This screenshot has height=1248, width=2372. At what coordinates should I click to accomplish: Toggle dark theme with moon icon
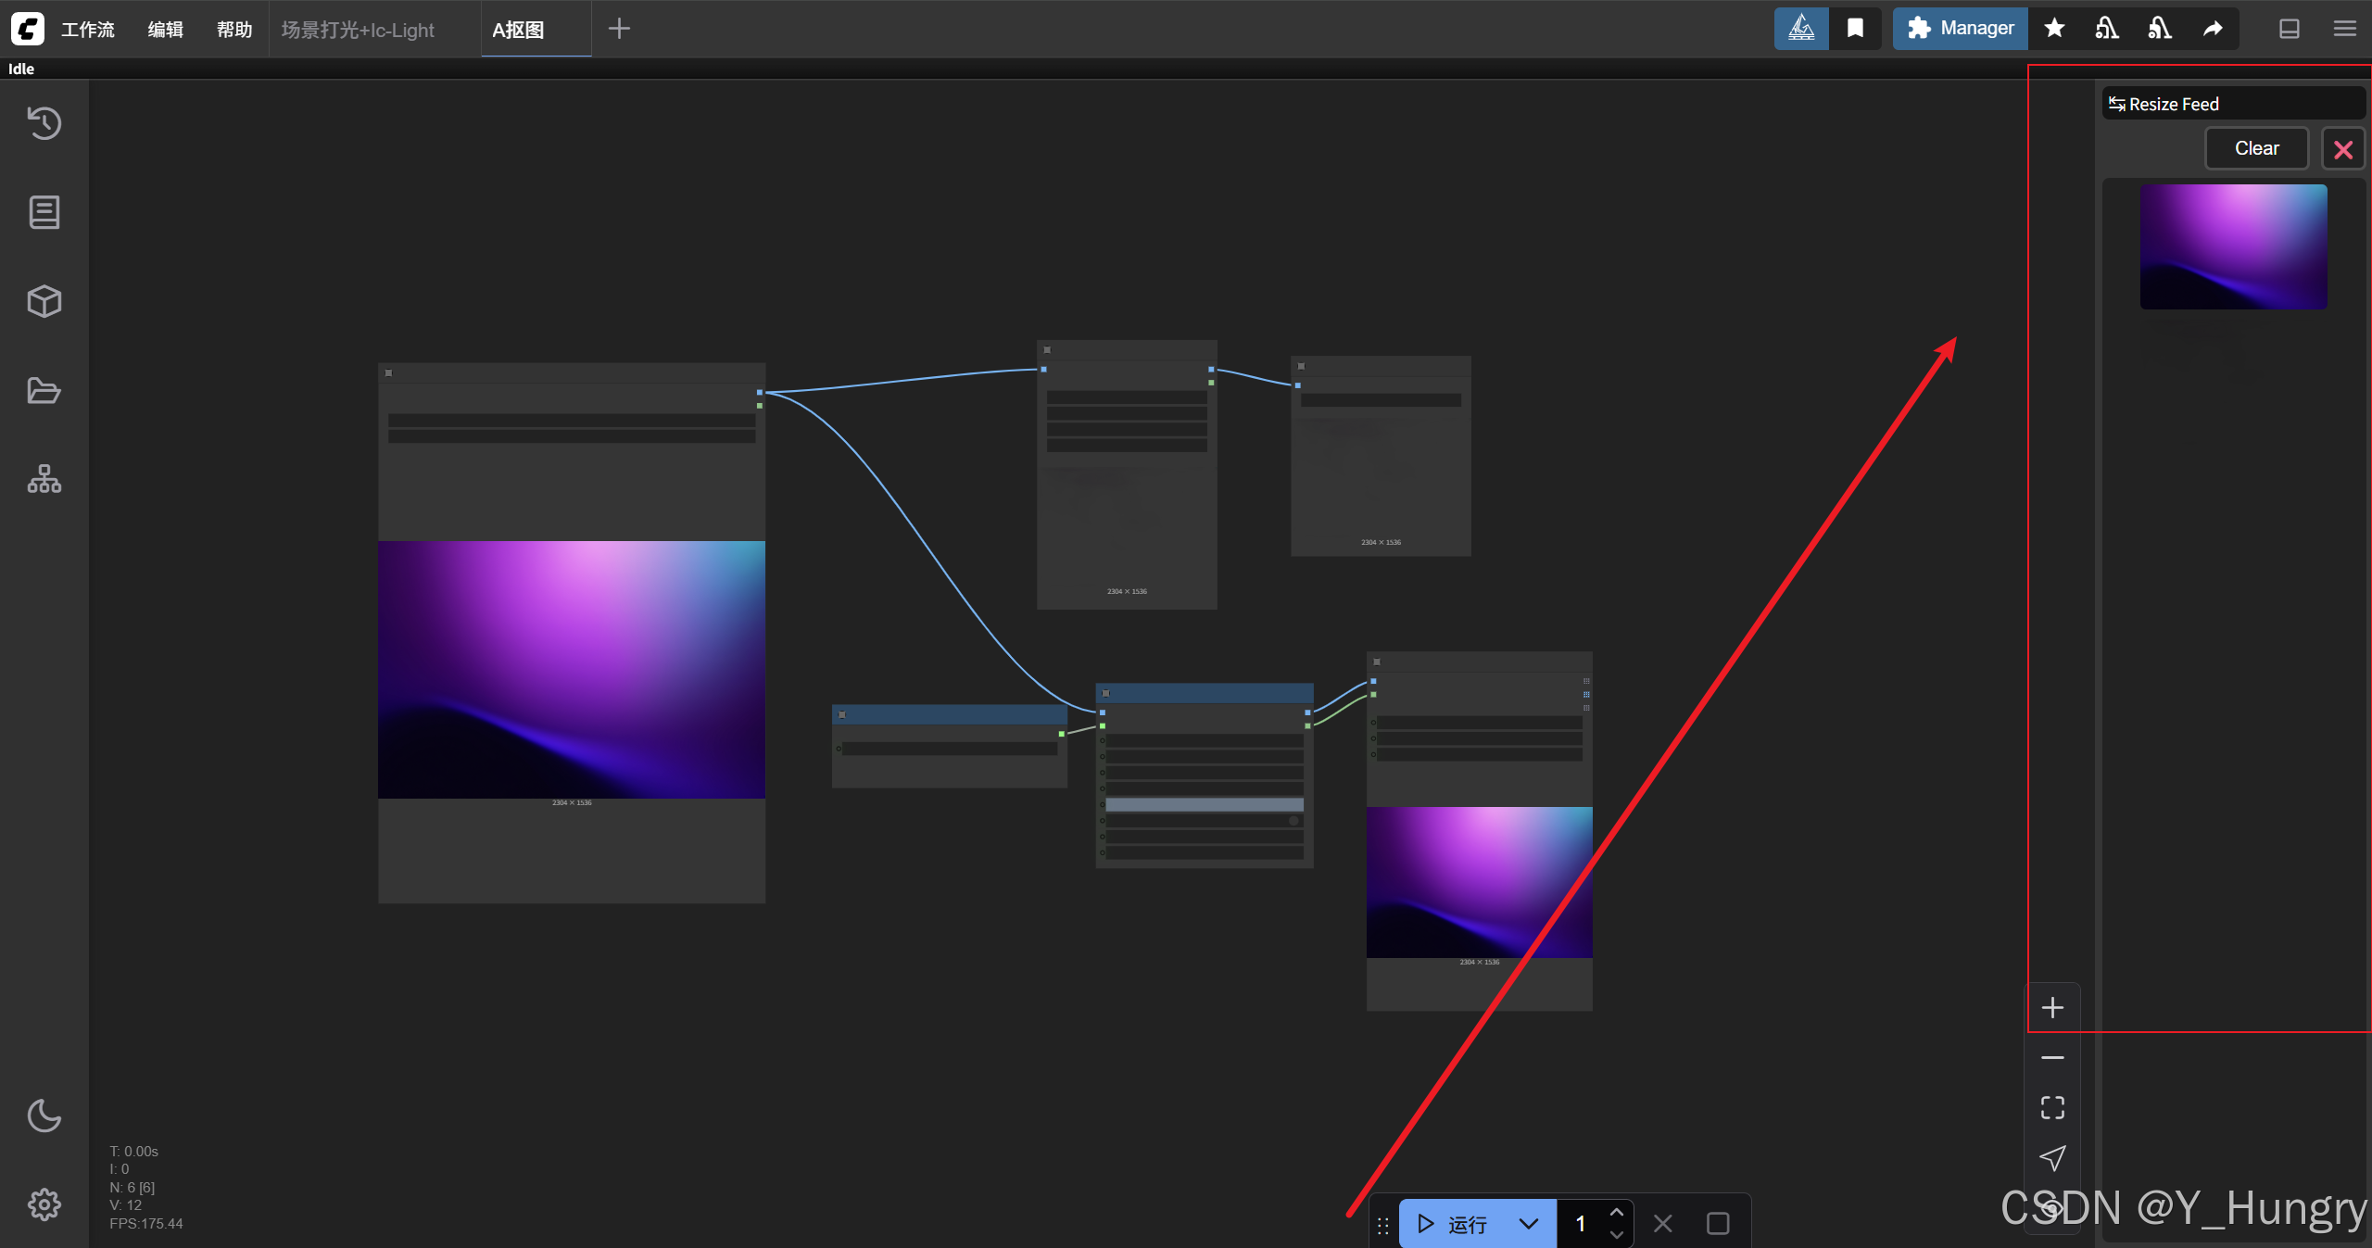coord(44,1116)
